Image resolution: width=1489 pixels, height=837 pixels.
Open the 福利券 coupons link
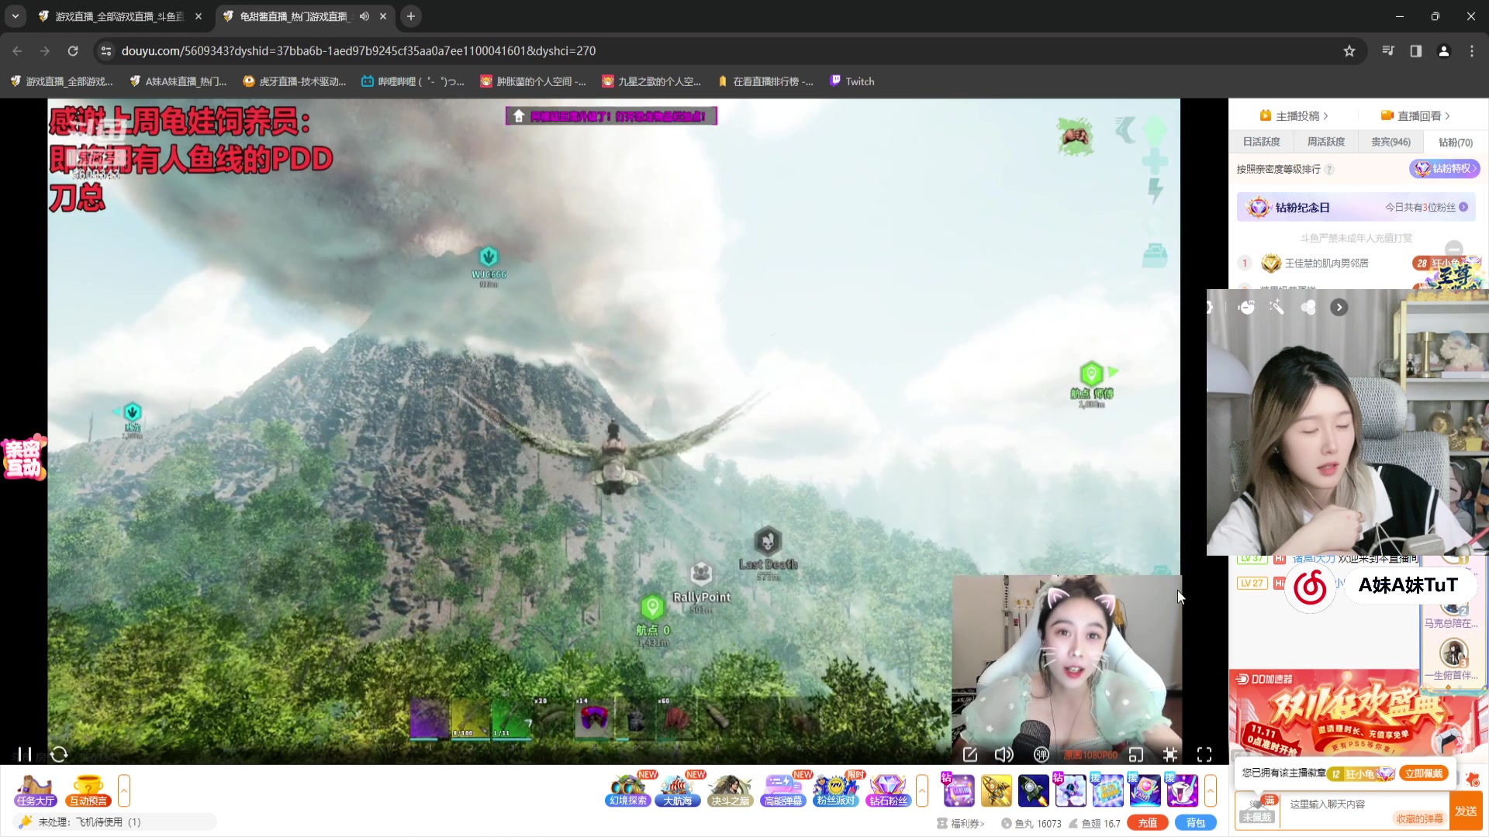point(962,824)
